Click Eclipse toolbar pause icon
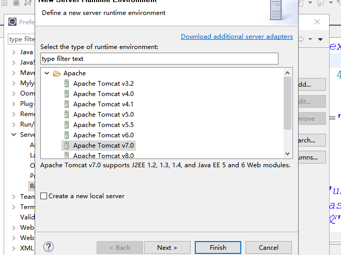Screen dimensions: 341x255 [x=5, y=3]
